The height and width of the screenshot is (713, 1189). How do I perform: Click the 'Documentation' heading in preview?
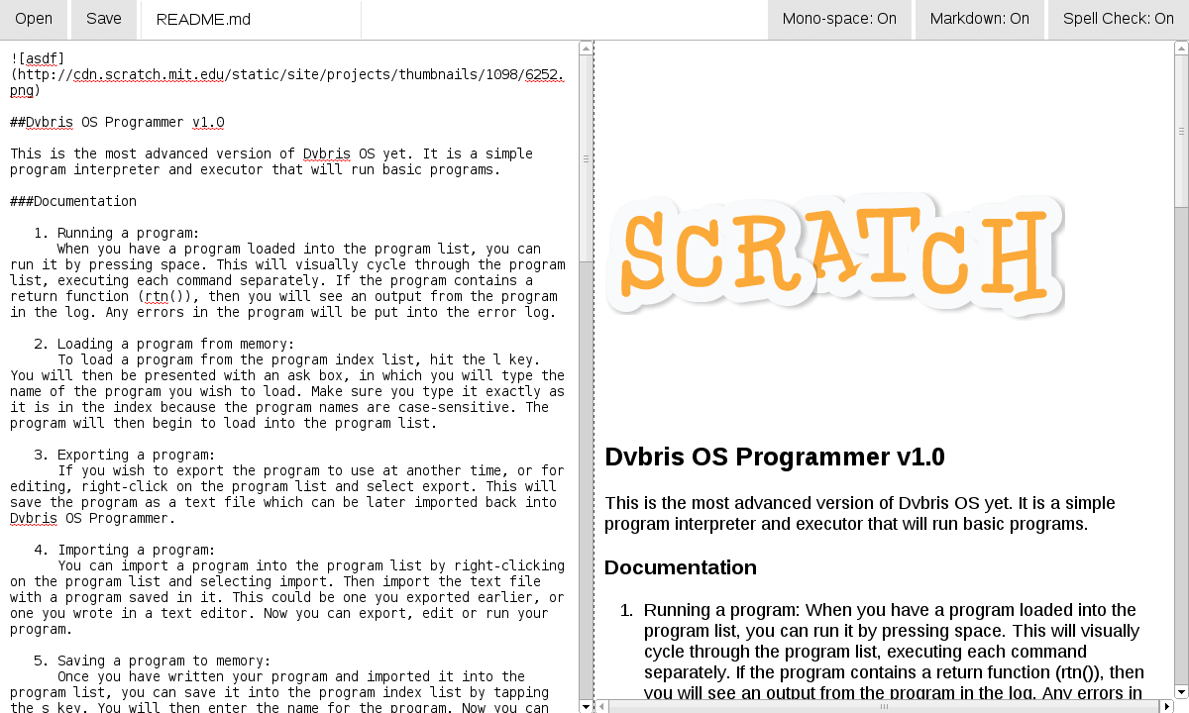click(x=681, y=567)
